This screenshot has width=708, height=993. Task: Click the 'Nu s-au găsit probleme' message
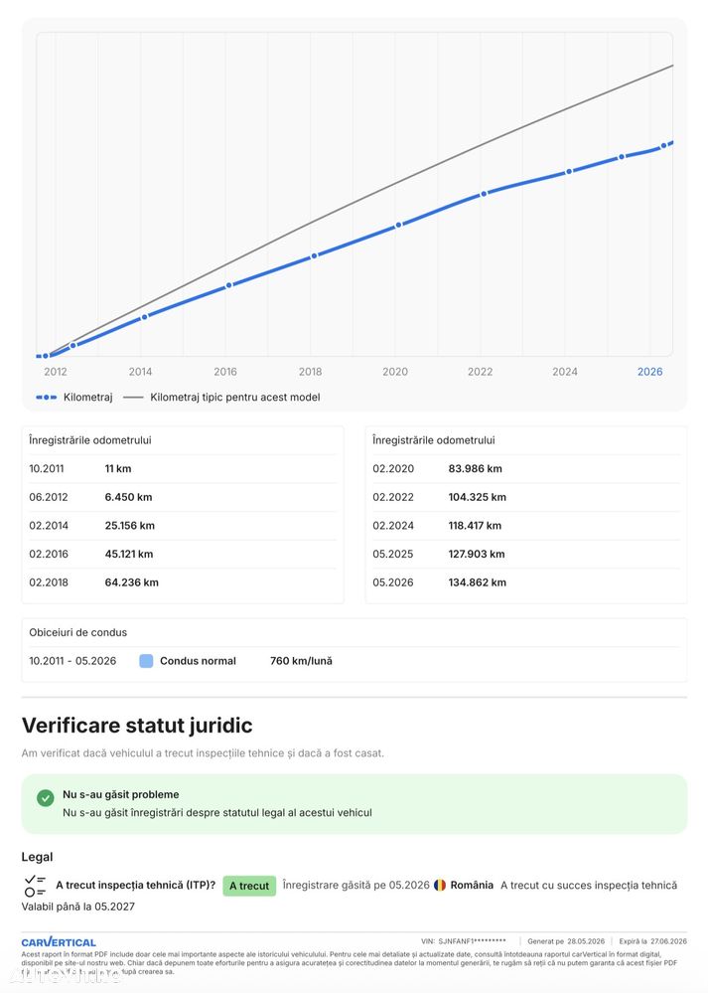click(x=121, y=795)
